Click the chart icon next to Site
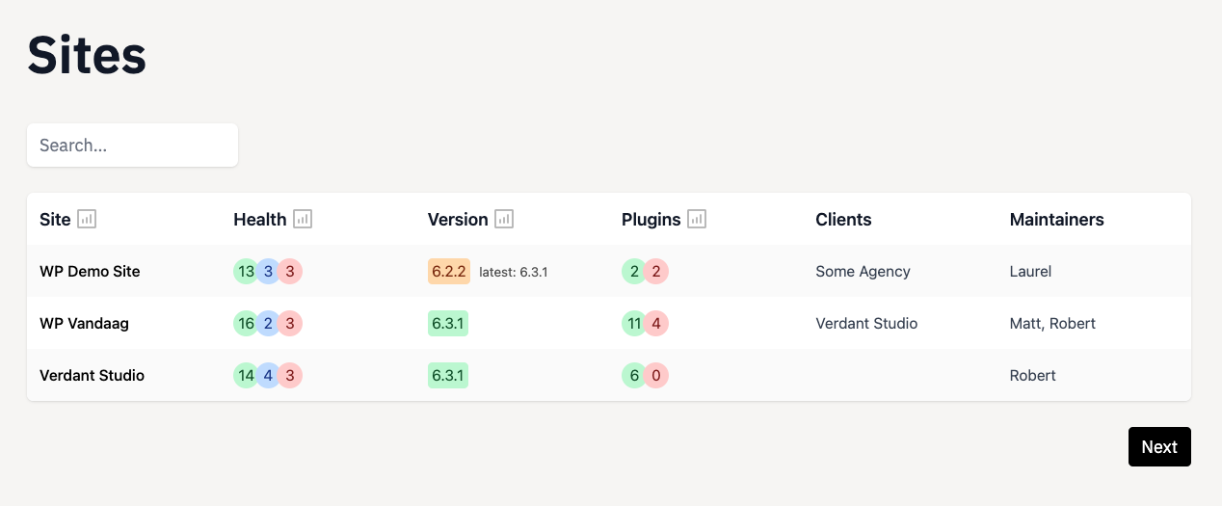 [87, 219]
